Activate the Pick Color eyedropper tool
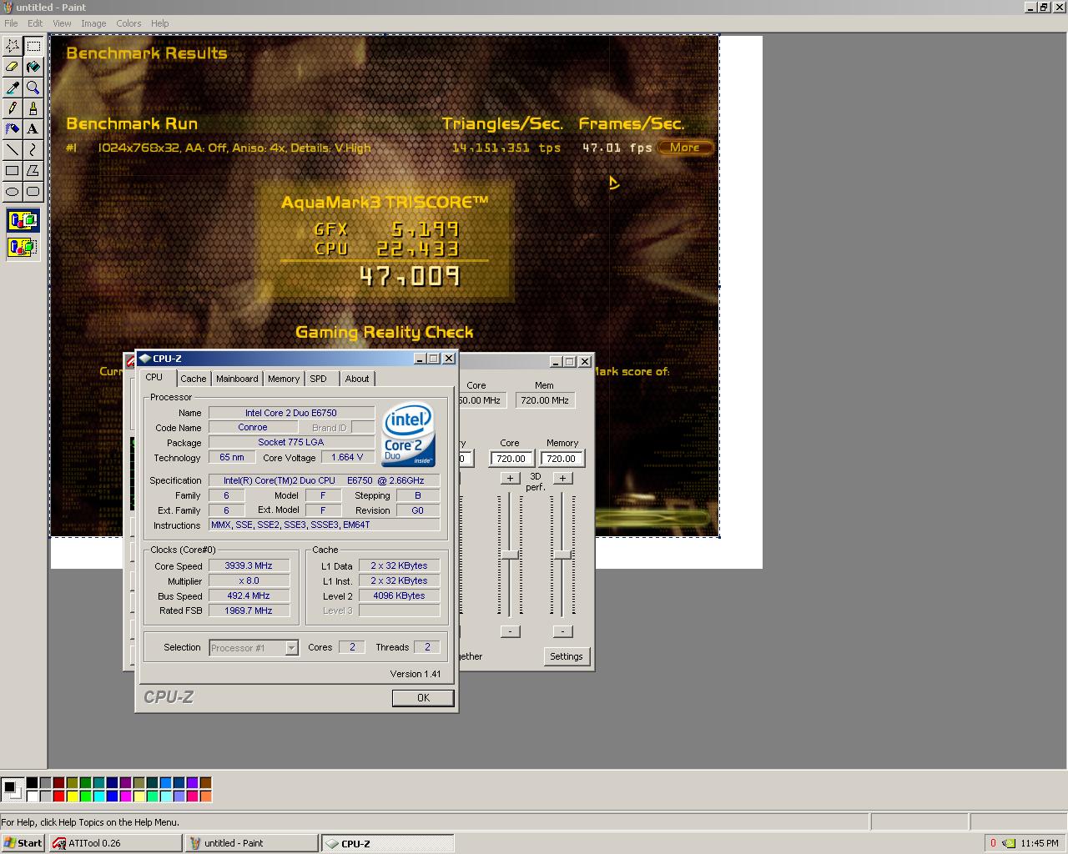The width and height of the screenshot is (1068, 854). point(13,88)
